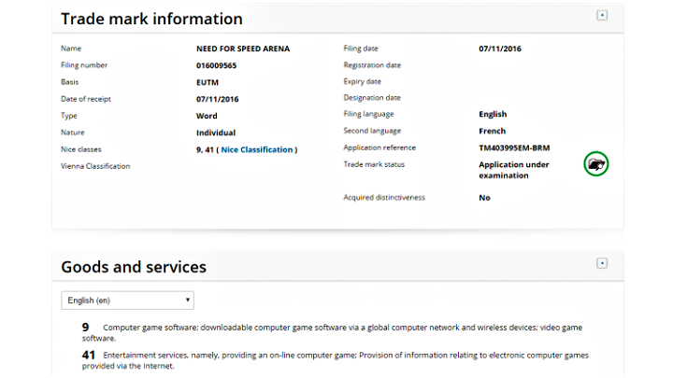Click the Entertainment services description text

346,356
